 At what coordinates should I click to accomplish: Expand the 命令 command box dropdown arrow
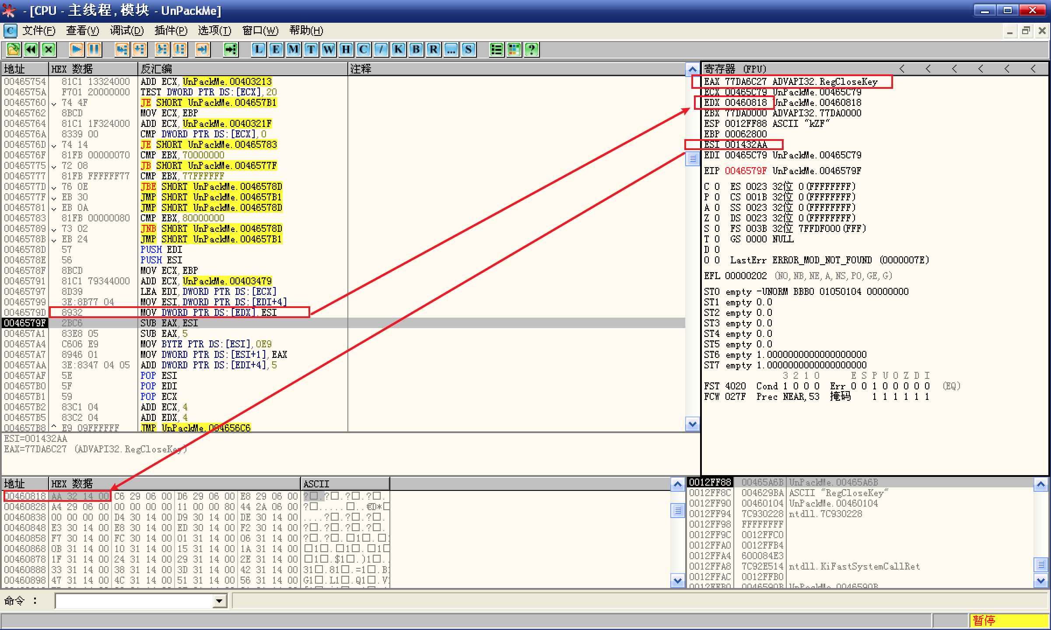coord(220,601)
